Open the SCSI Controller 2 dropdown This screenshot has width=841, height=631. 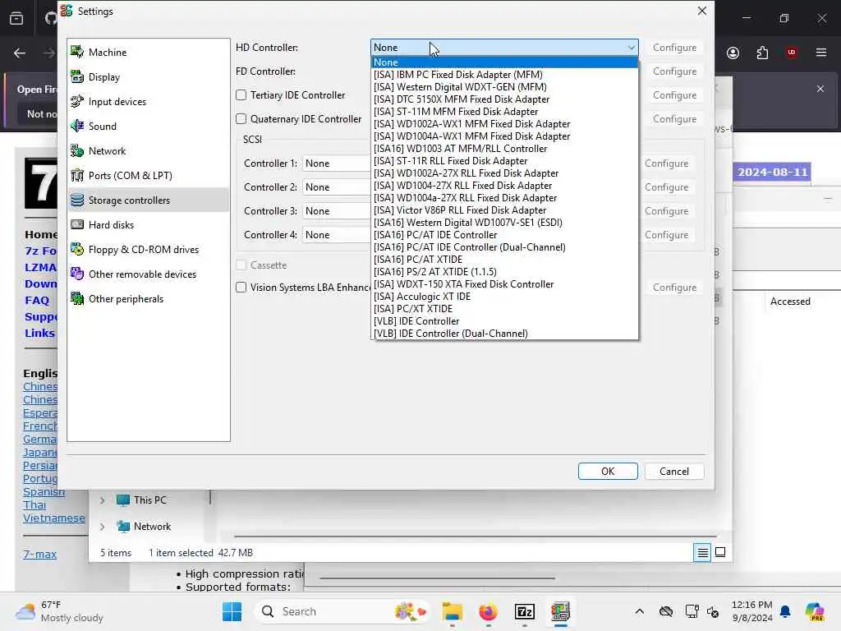click(x=337, y=187)
